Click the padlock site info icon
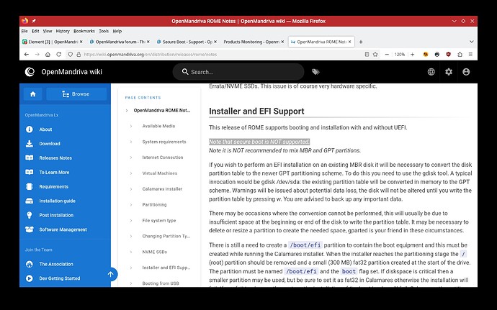 tap(79, 55)
